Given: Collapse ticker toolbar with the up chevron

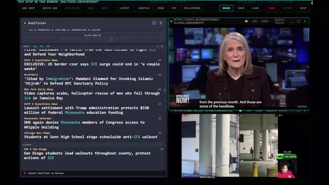Looking at the screenshot, I should 124,40.
